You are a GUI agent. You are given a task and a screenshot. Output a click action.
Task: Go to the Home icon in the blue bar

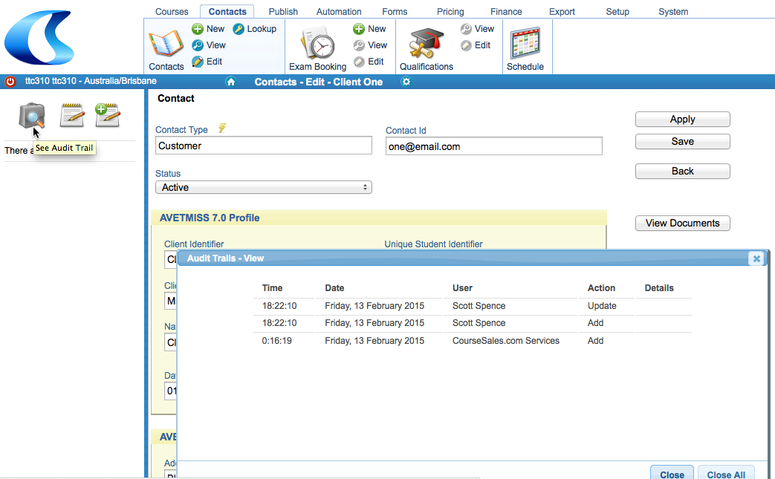tap(231, 82)
